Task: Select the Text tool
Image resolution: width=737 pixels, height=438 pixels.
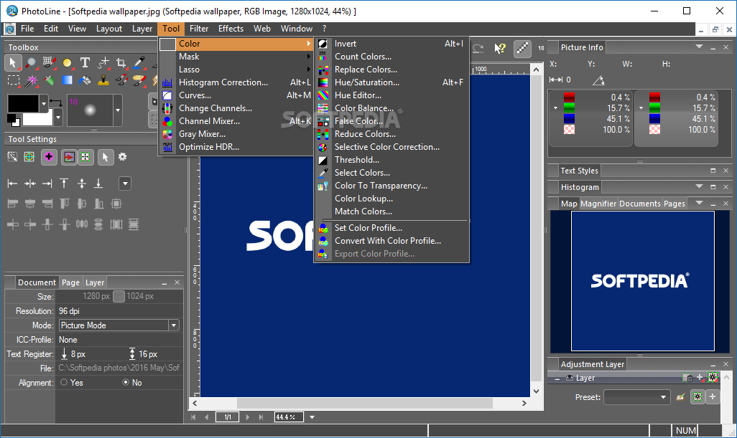Action: pos(85,63)
